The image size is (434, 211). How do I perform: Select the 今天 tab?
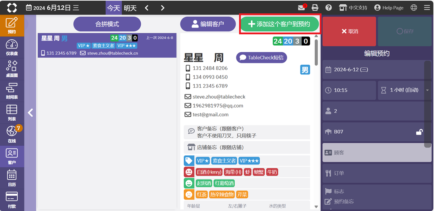pyautogui.click(x=114, y=8)
